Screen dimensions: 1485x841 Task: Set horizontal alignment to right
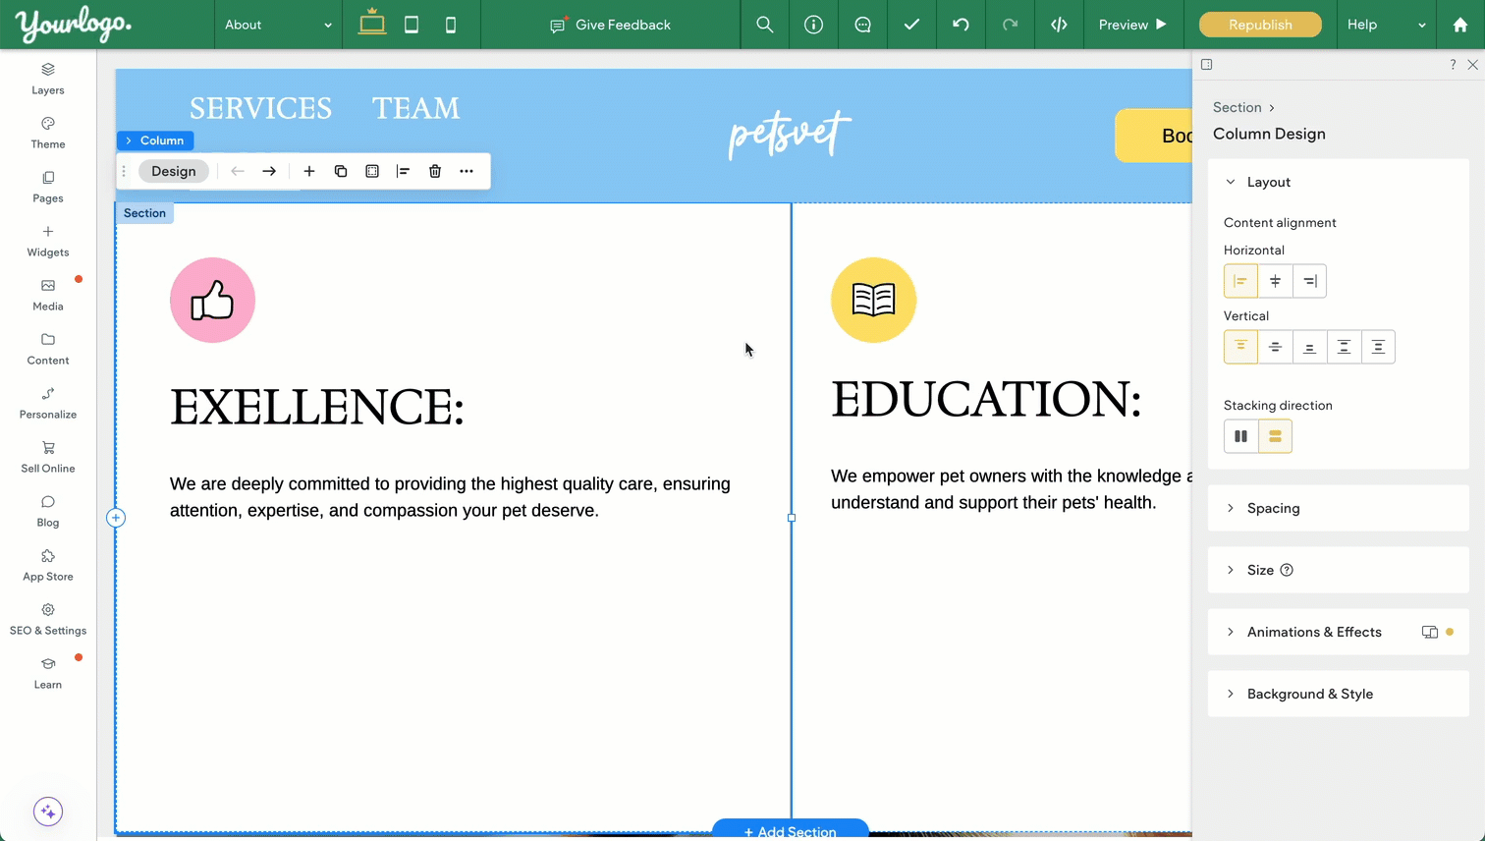click(x=1309, y=281)
